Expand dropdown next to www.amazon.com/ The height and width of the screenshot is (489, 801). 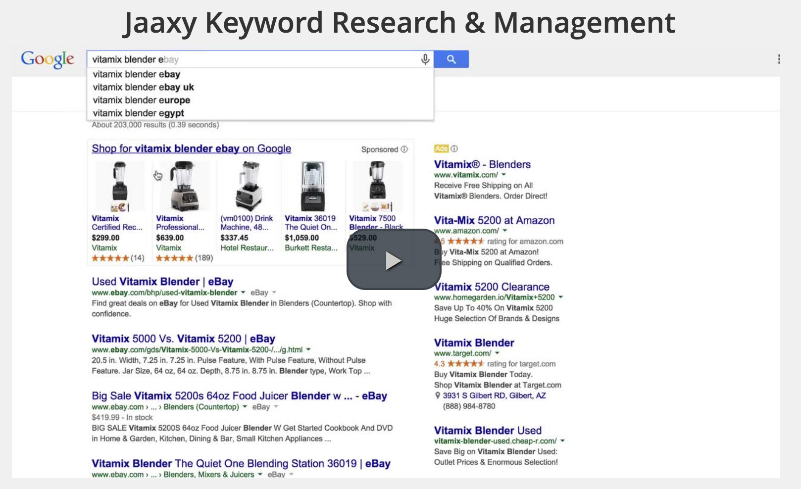click(x=505, y=231)
